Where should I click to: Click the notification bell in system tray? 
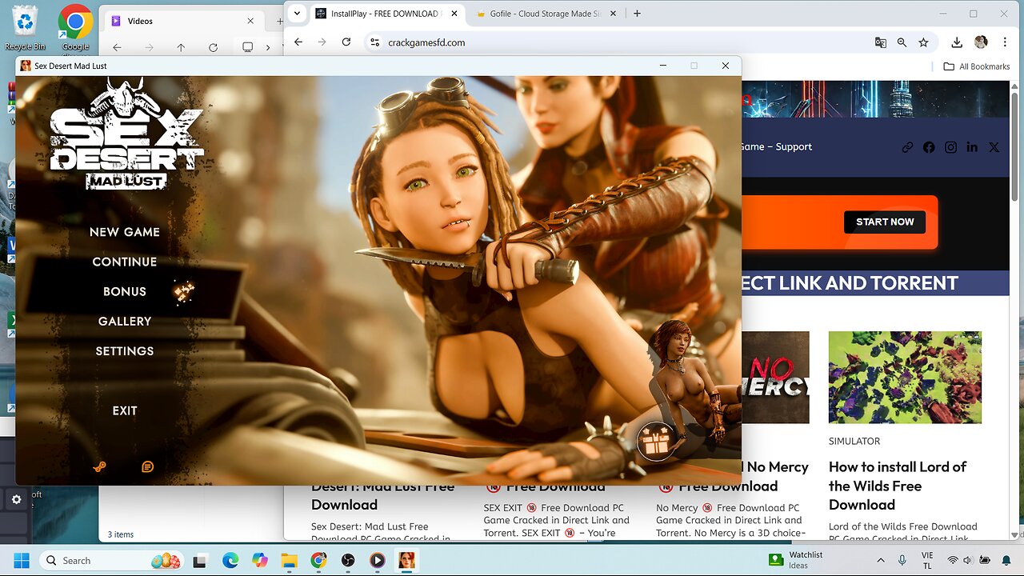[x=1007, y=560]
